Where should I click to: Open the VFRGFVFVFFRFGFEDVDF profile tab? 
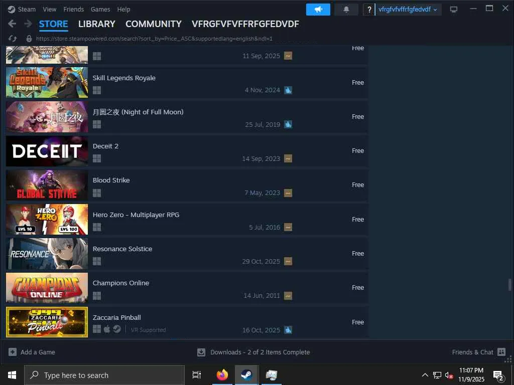[245, 24]
